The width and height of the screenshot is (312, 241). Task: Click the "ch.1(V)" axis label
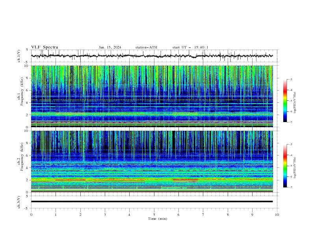19,56
